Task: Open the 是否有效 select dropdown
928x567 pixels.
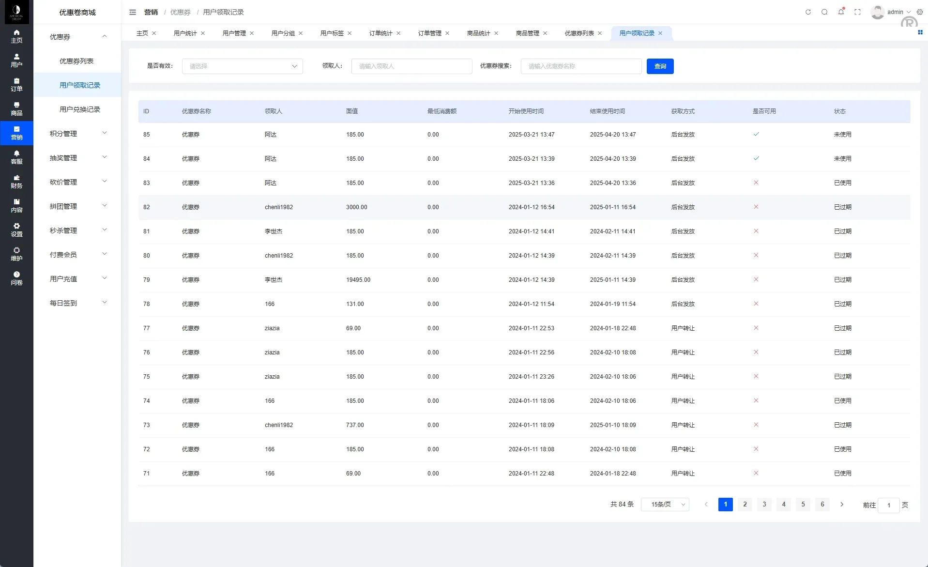Action: pyautogui.click(x=242, y=66)
